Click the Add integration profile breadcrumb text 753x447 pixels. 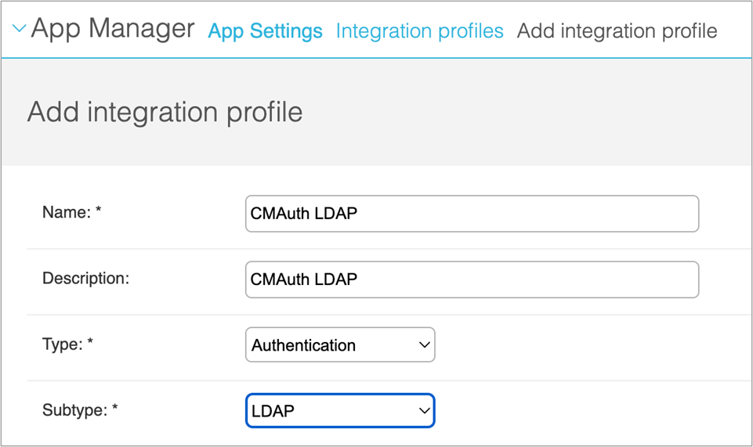(617, 31)
